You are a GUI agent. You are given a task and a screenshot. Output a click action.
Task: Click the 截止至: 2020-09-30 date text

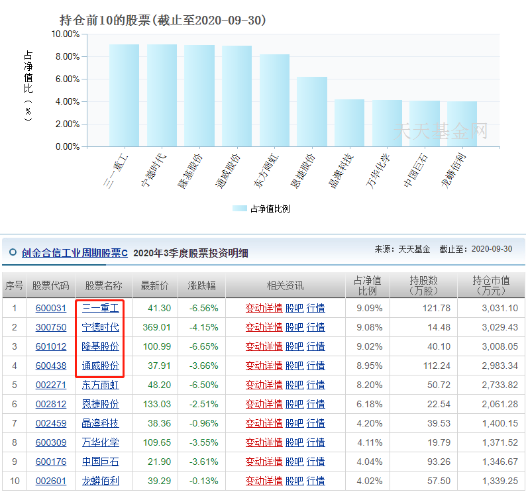click(x=476, y=249)
